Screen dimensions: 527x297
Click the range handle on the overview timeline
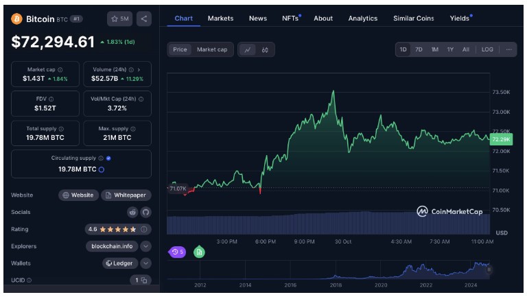point(489,270)
